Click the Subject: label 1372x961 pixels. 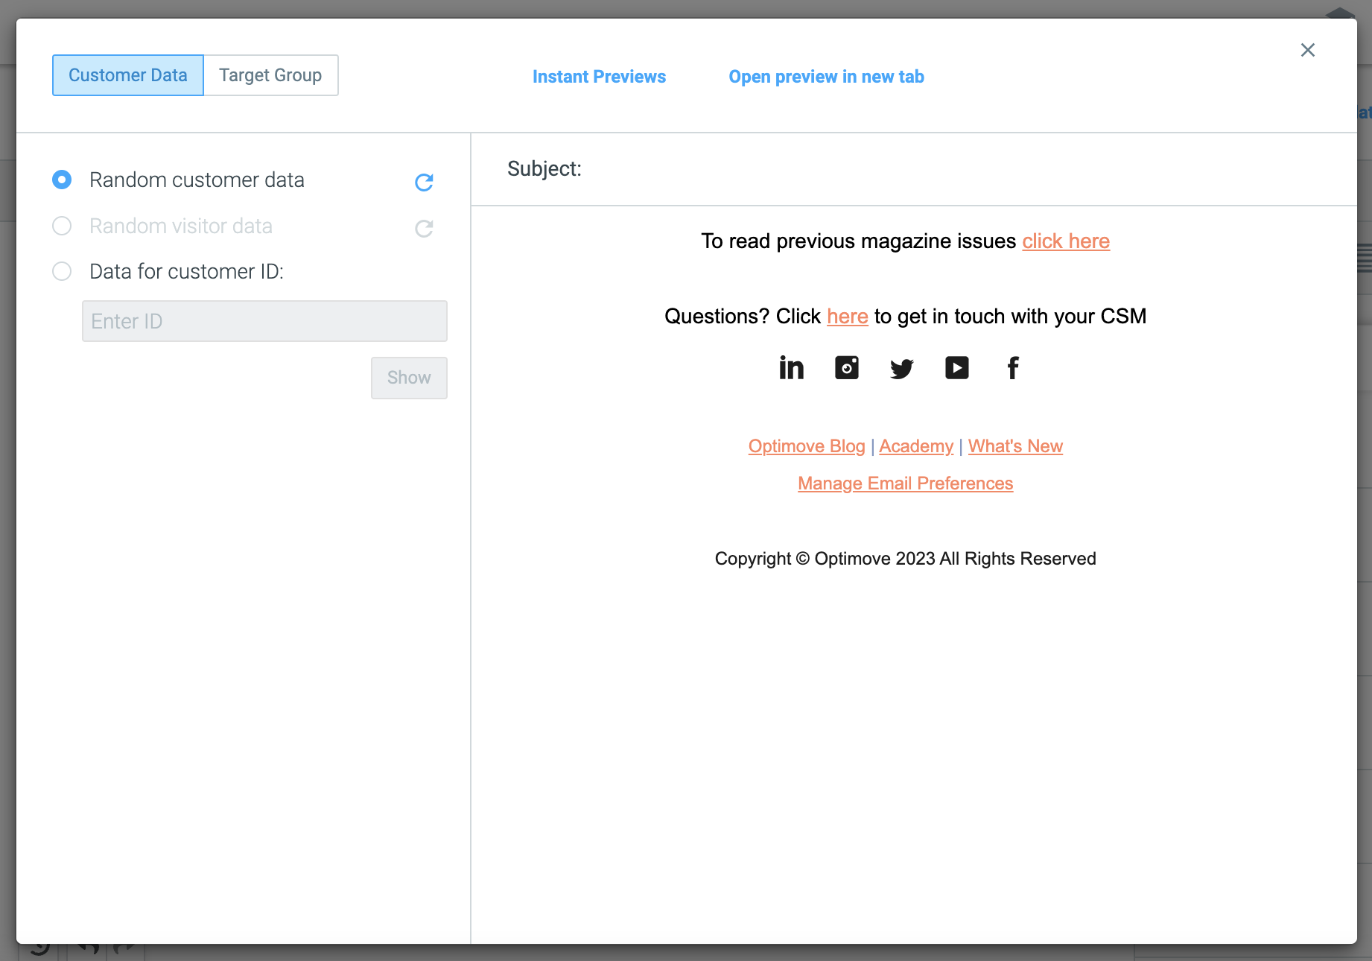point(544,169)
